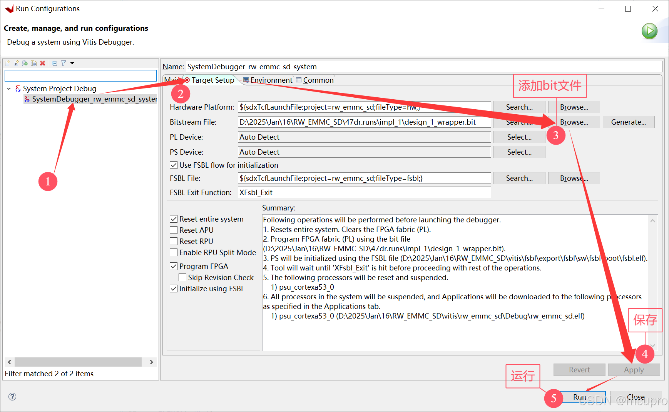Click Browse for Hardware Platform

(574, 107)
